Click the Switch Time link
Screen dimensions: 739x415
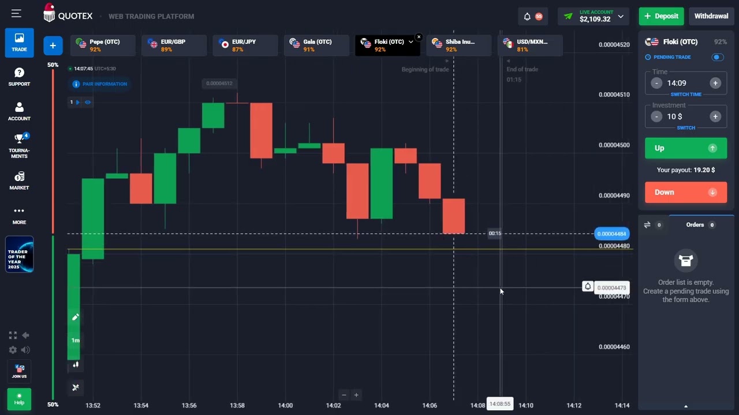(686, 95)
